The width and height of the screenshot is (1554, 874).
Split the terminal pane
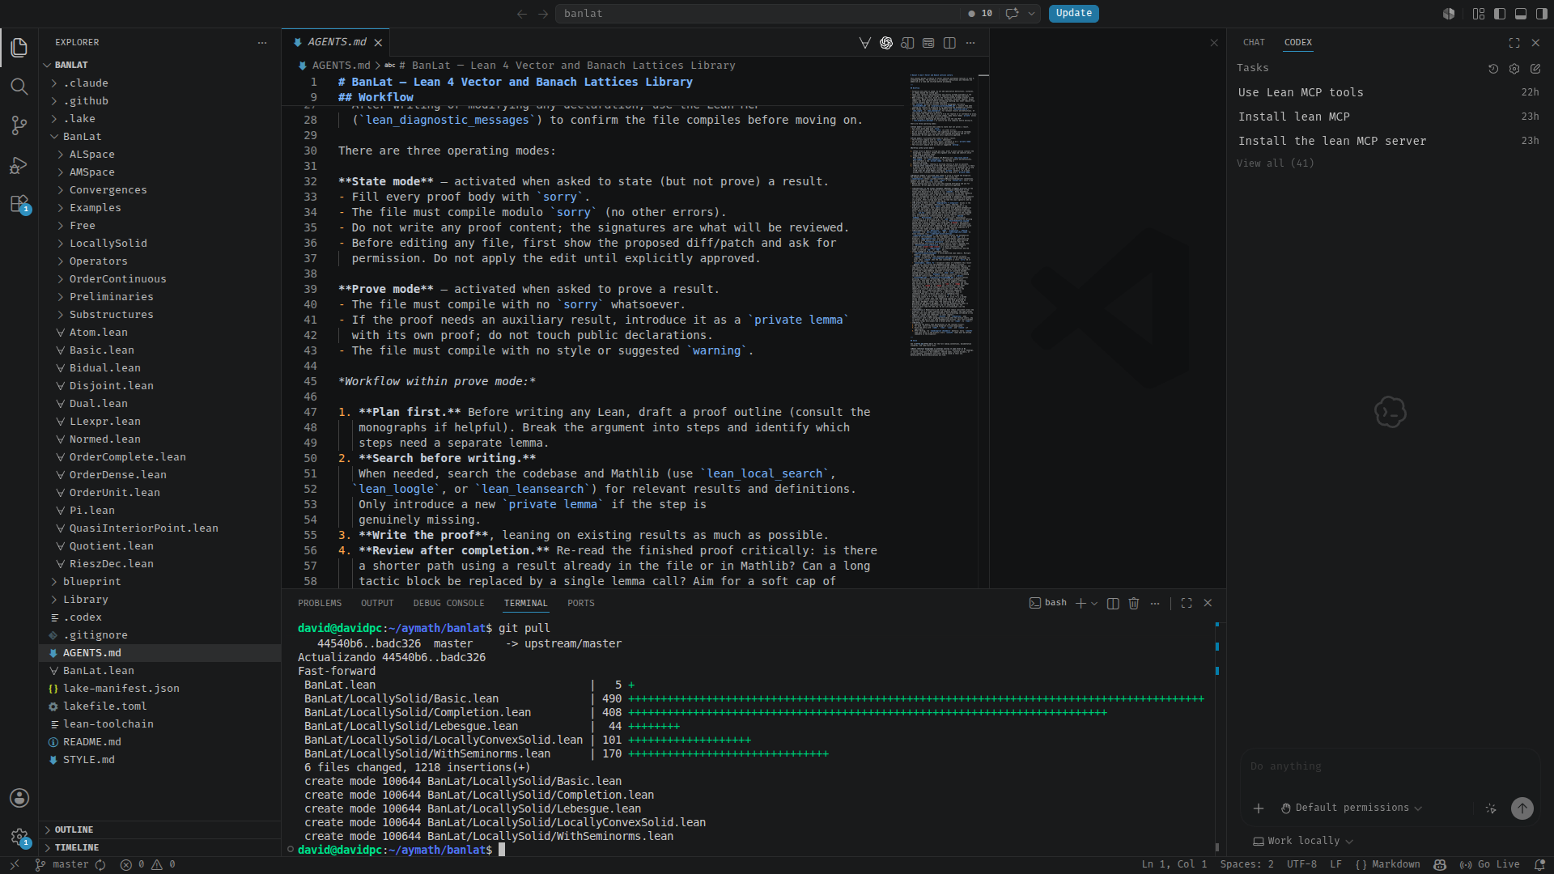point(1113,604)
